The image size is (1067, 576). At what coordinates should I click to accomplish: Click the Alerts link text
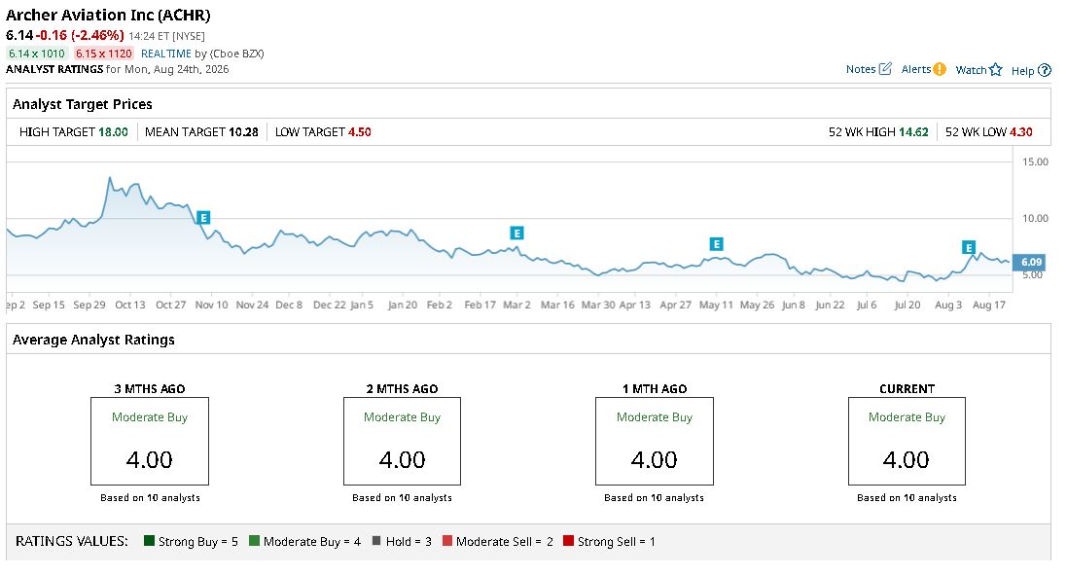pyautogui.click(x=916, y=69)
